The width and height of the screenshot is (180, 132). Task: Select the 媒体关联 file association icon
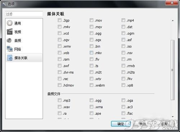click(10, 58)
